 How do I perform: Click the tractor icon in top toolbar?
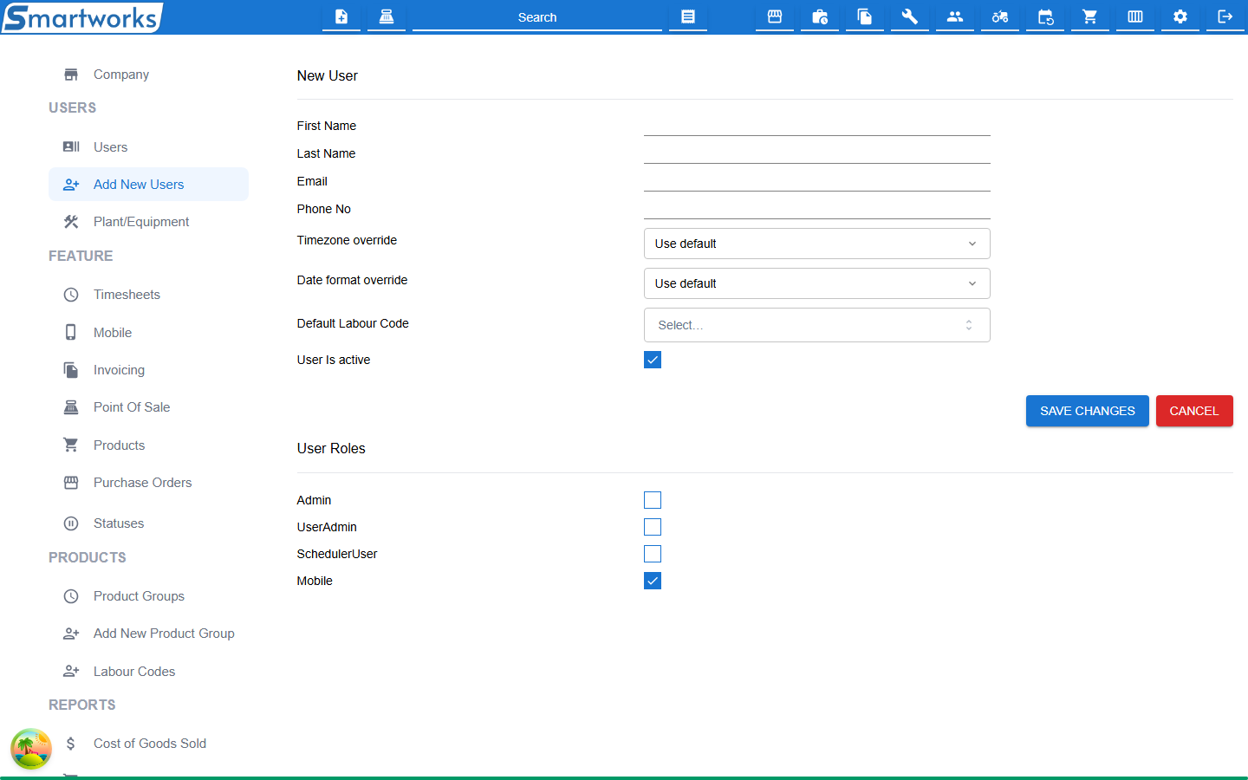(1000, 16)
